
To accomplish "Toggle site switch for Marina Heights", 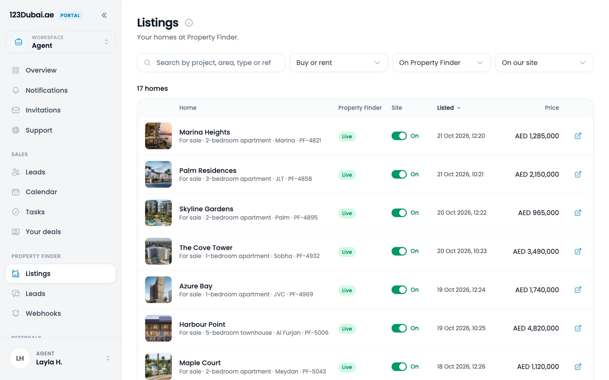I will (x=399, y=136).
